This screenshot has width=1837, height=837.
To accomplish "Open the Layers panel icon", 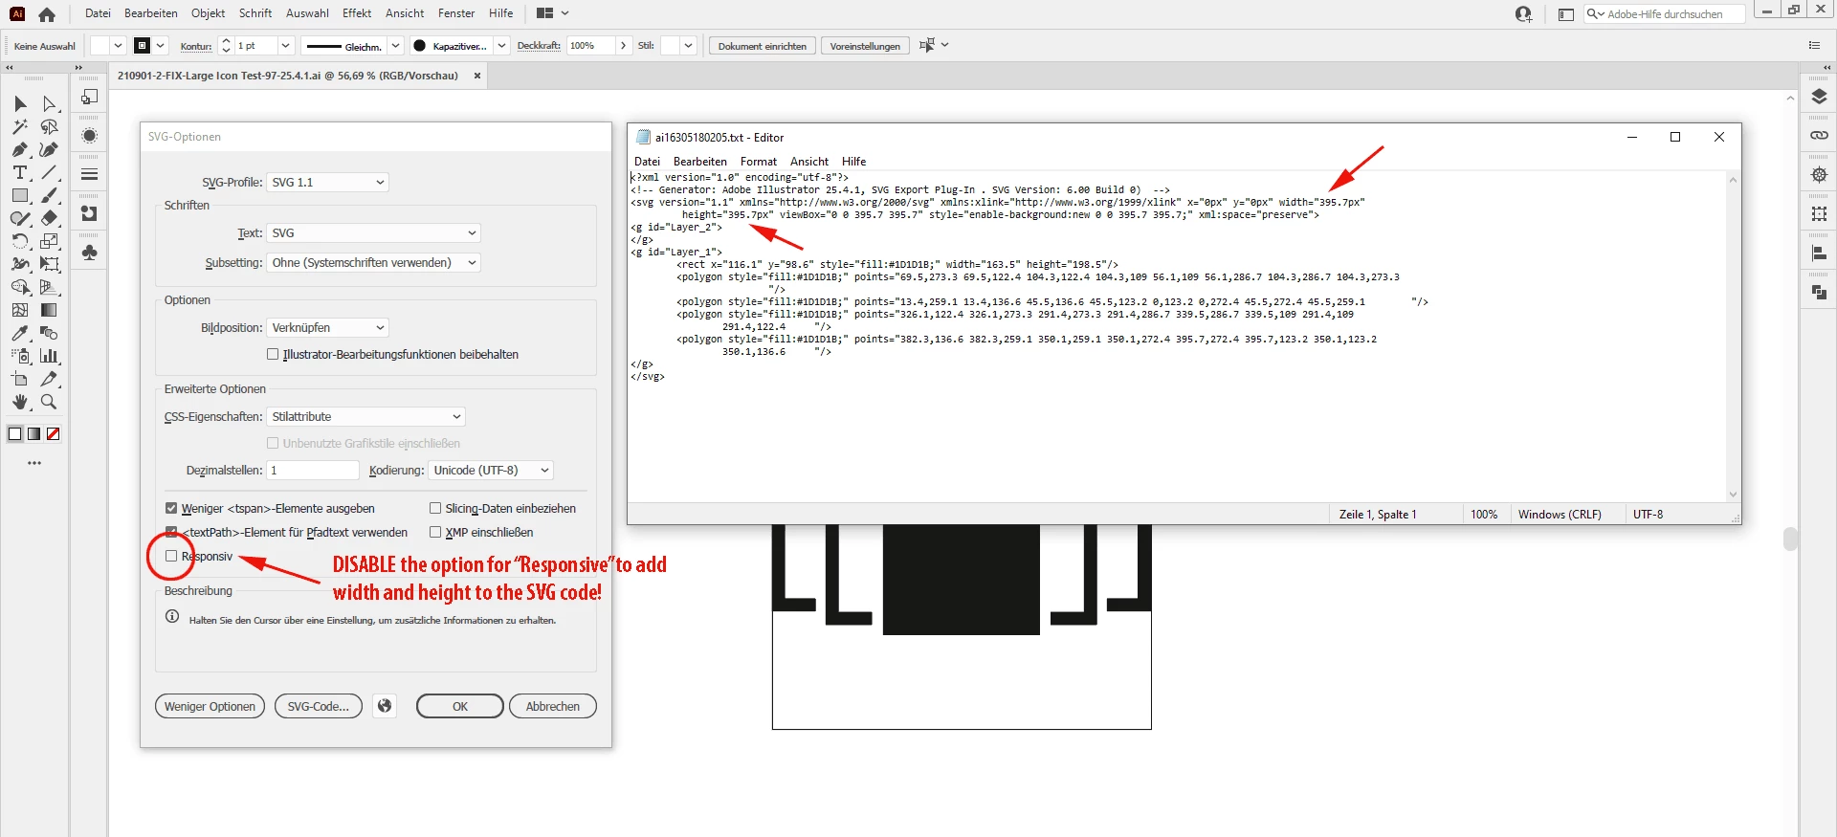I will 1819,97.
